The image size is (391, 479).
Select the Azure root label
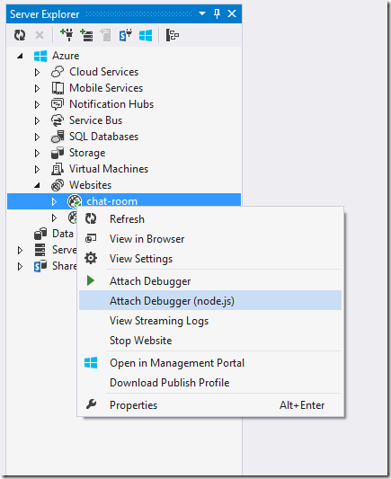pyautogui.click(x=66, y=56)
